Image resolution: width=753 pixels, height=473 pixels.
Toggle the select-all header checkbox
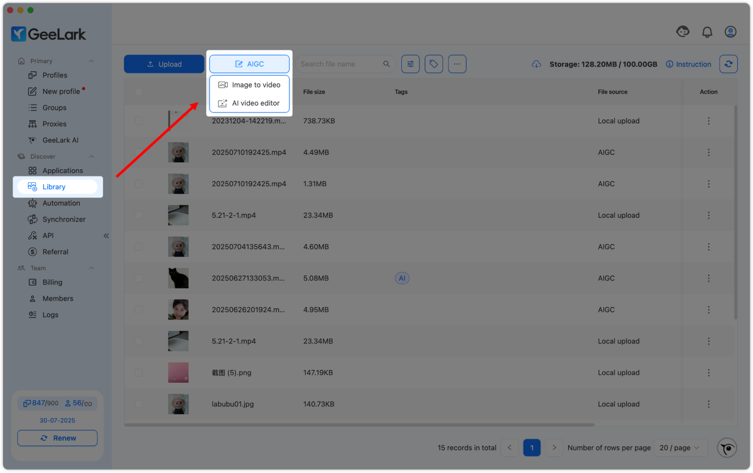(x=139, y=92)
